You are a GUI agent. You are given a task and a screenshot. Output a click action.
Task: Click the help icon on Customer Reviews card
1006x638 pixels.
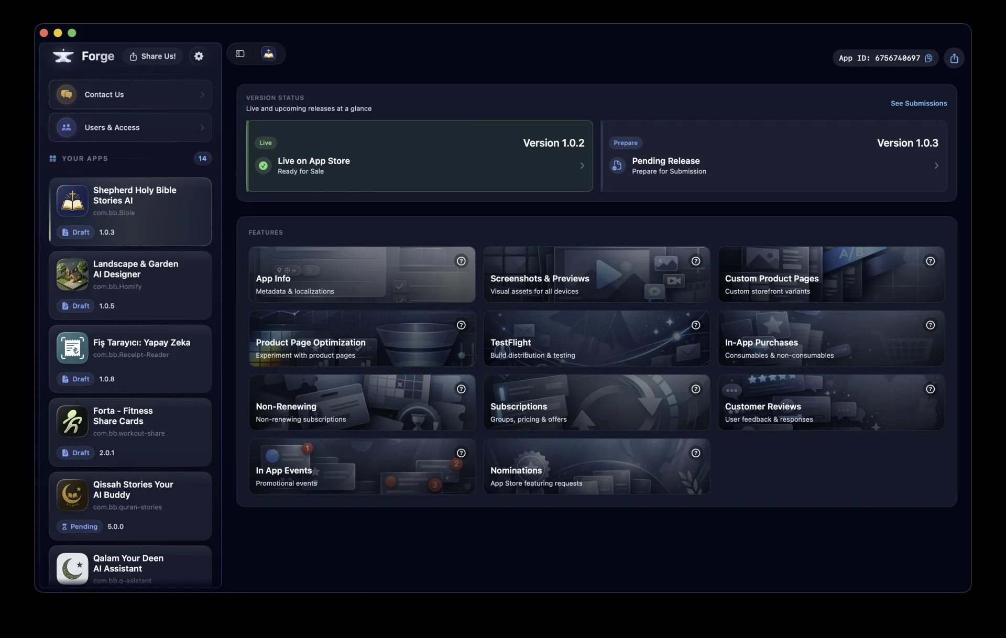(931, 389)
